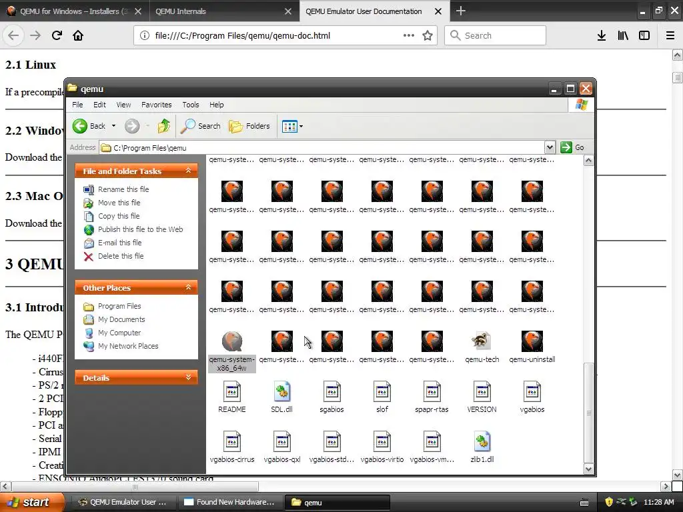Click Copy this file

119,217
